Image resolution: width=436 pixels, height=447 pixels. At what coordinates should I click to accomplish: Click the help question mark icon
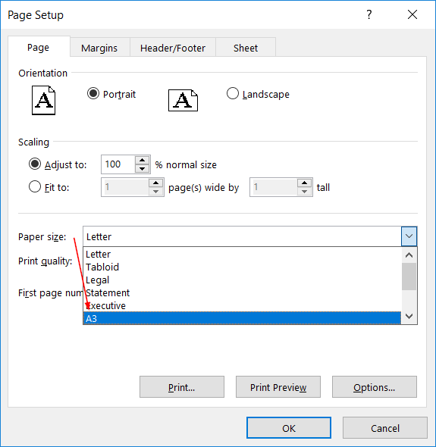tap(369, 14)
